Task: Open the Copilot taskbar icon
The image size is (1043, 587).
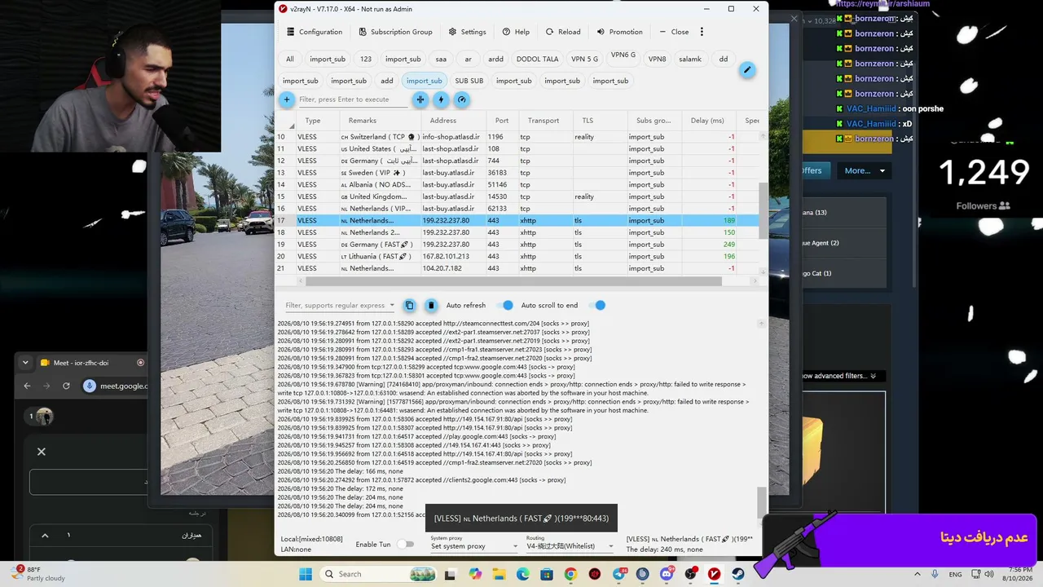Action: 474,574
